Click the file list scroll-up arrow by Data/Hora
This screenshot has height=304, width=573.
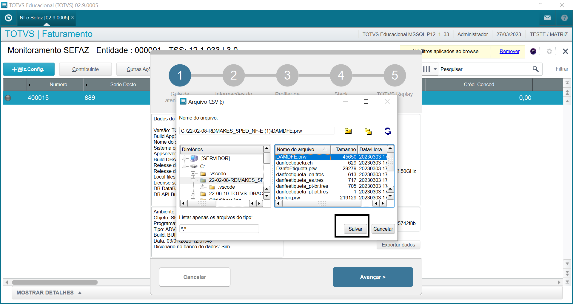point(390,148)
